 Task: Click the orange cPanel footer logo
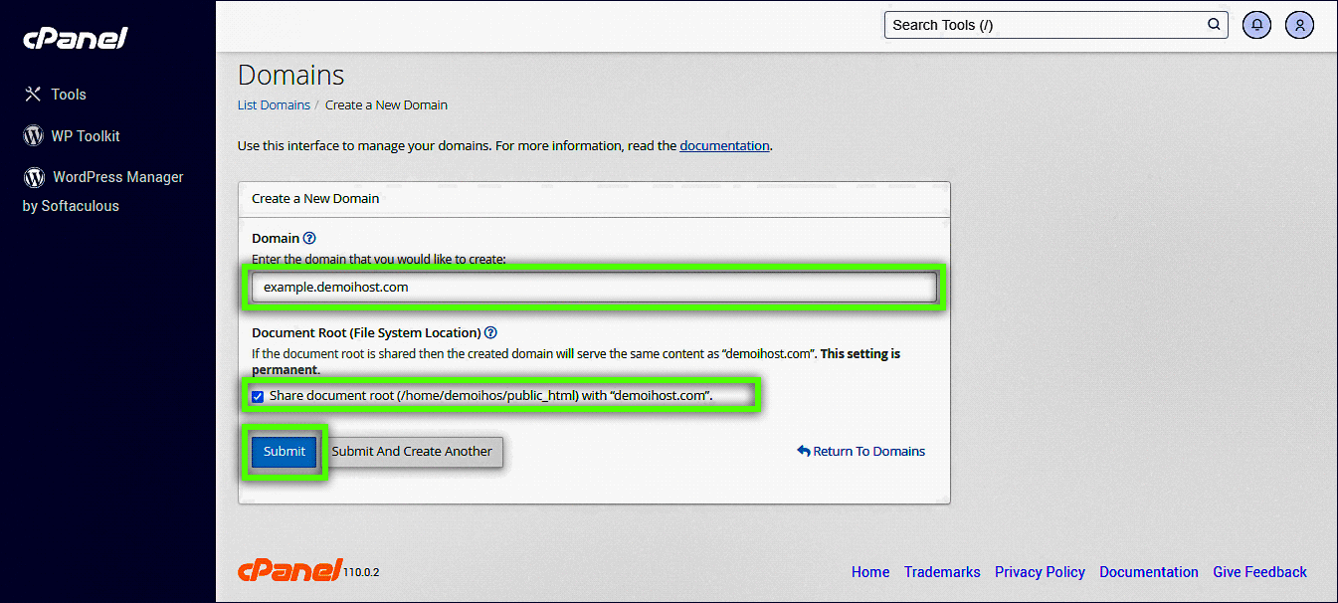pos(290,570)
